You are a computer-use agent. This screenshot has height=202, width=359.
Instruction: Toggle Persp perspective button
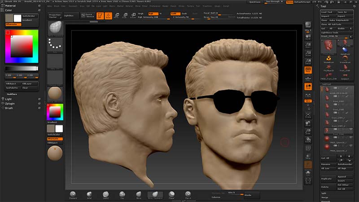pos(308,70)
